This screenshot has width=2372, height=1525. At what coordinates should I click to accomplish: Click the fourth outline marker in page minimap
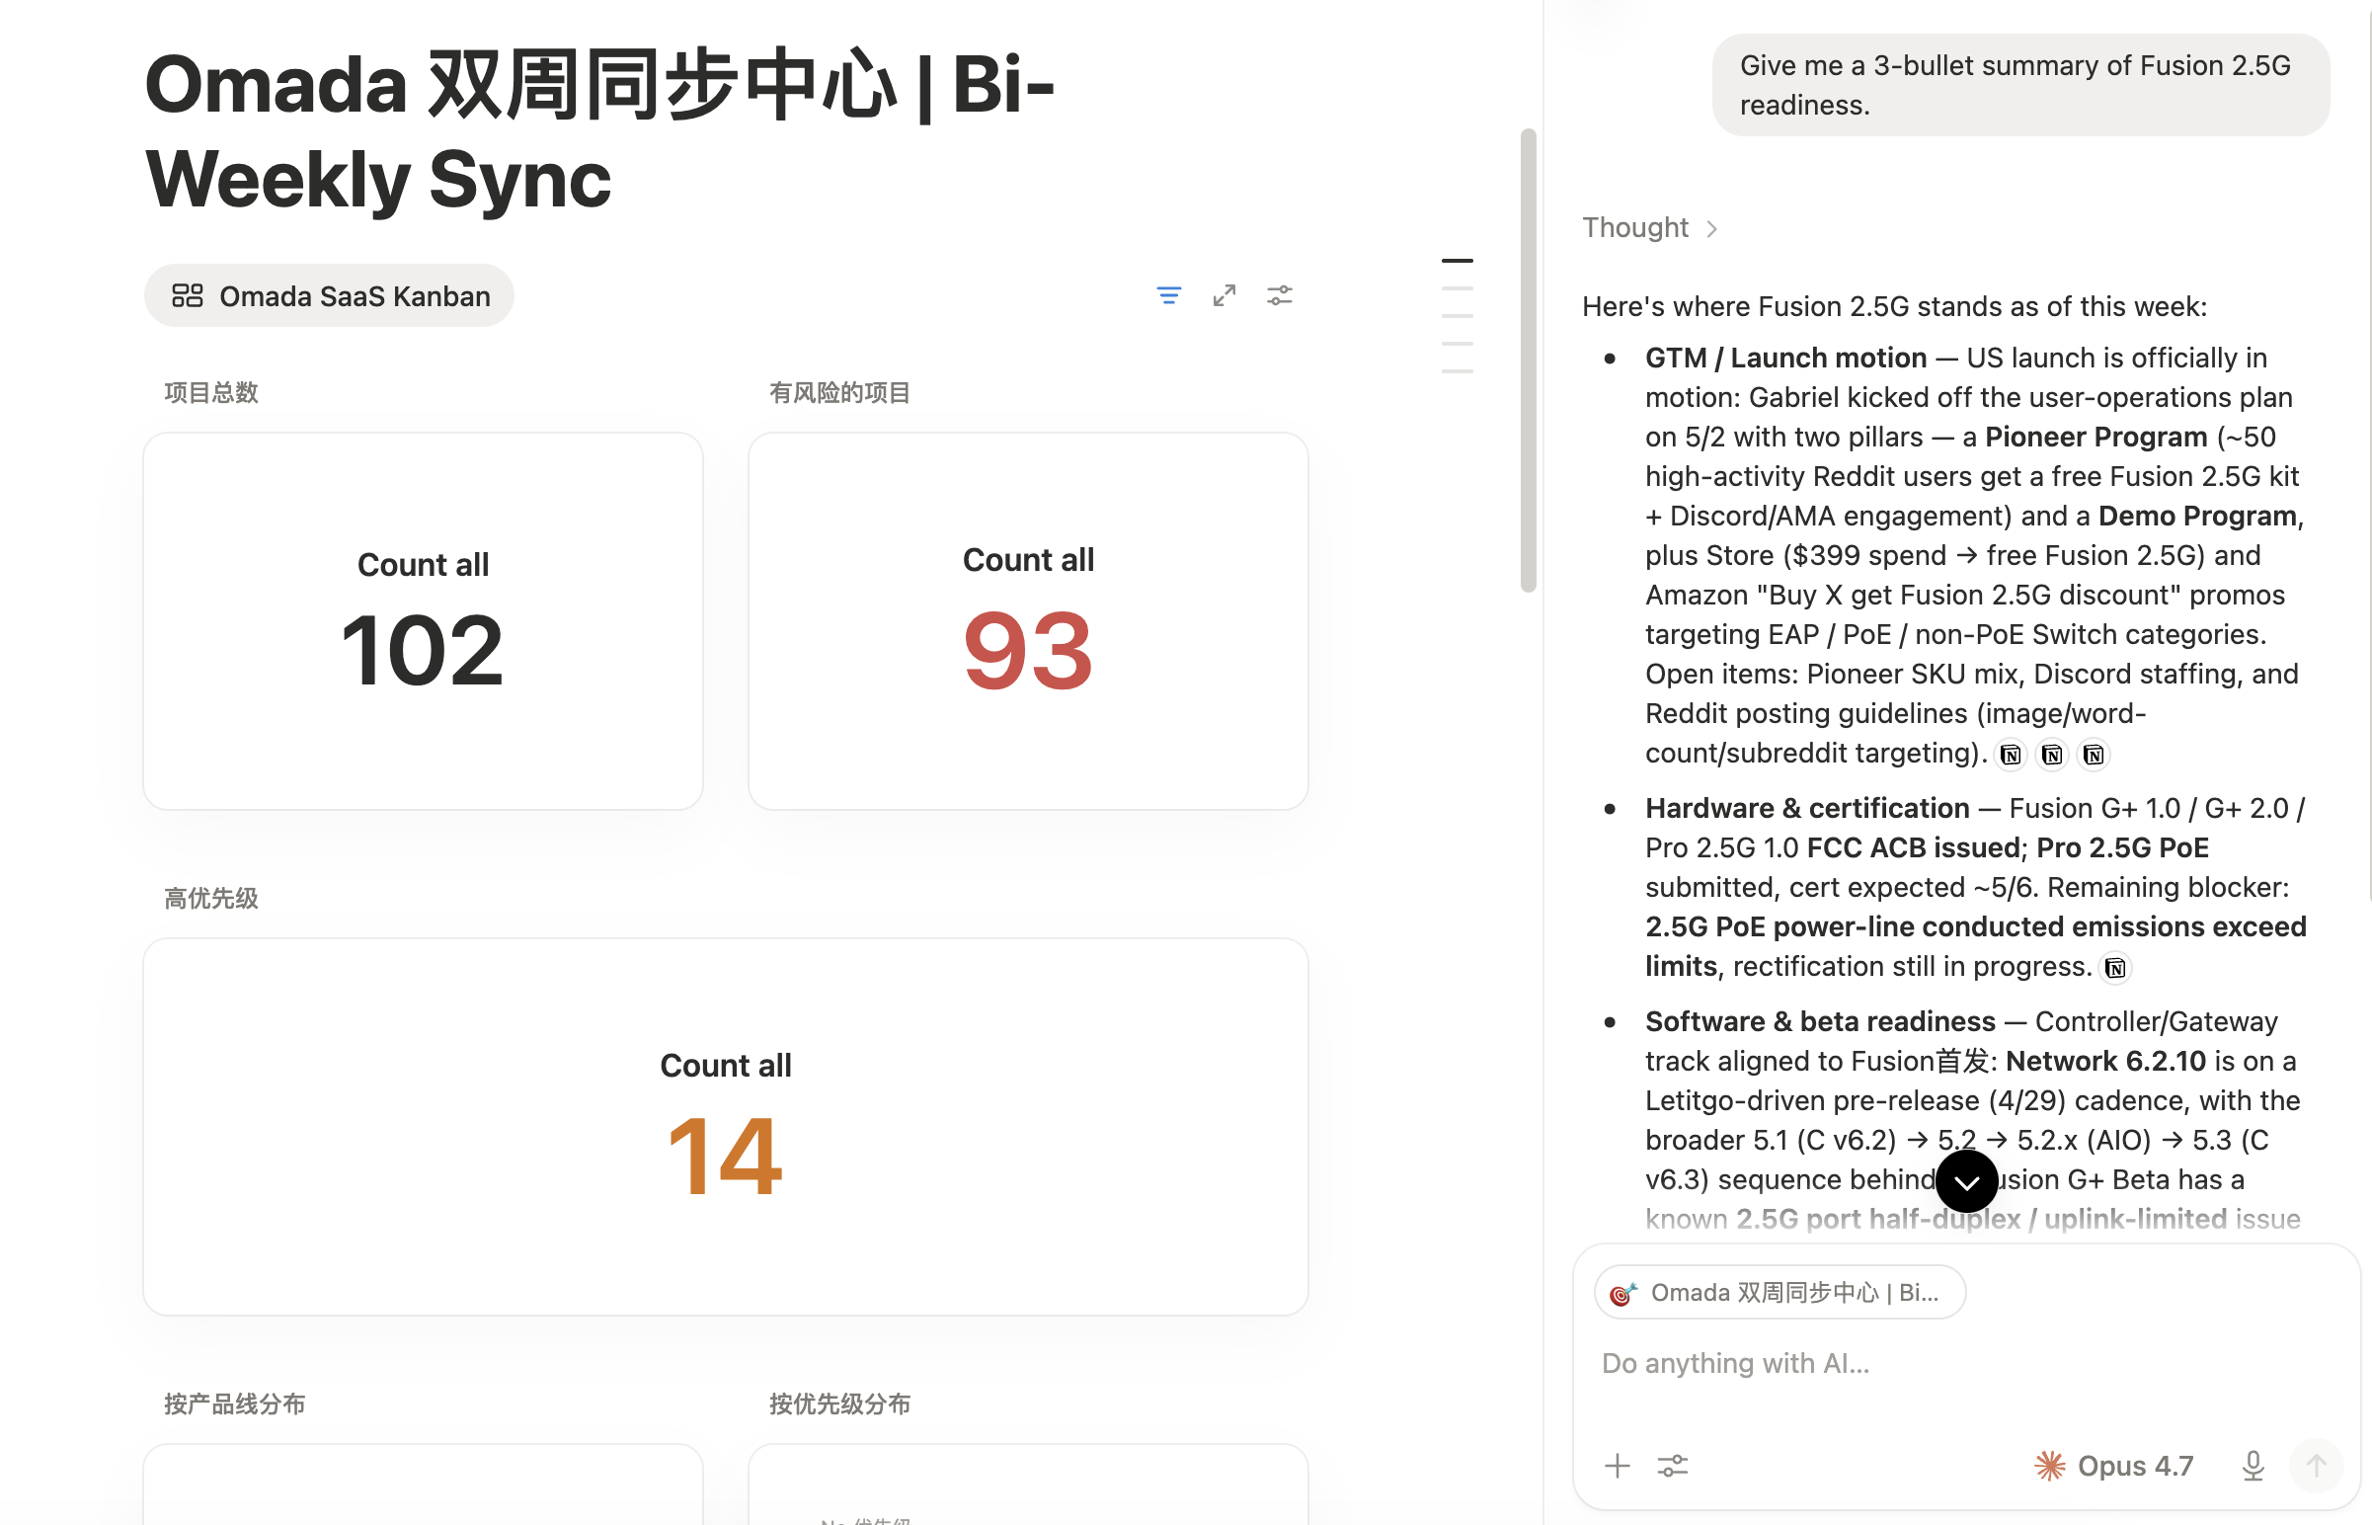tap(1457, 344)
